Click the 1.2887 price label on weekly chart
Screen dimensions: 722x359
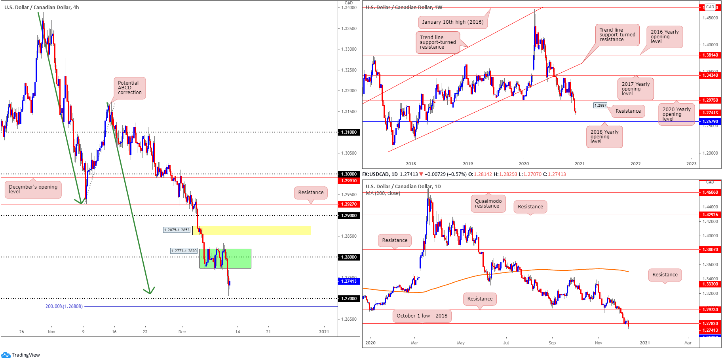coord(600,106)
